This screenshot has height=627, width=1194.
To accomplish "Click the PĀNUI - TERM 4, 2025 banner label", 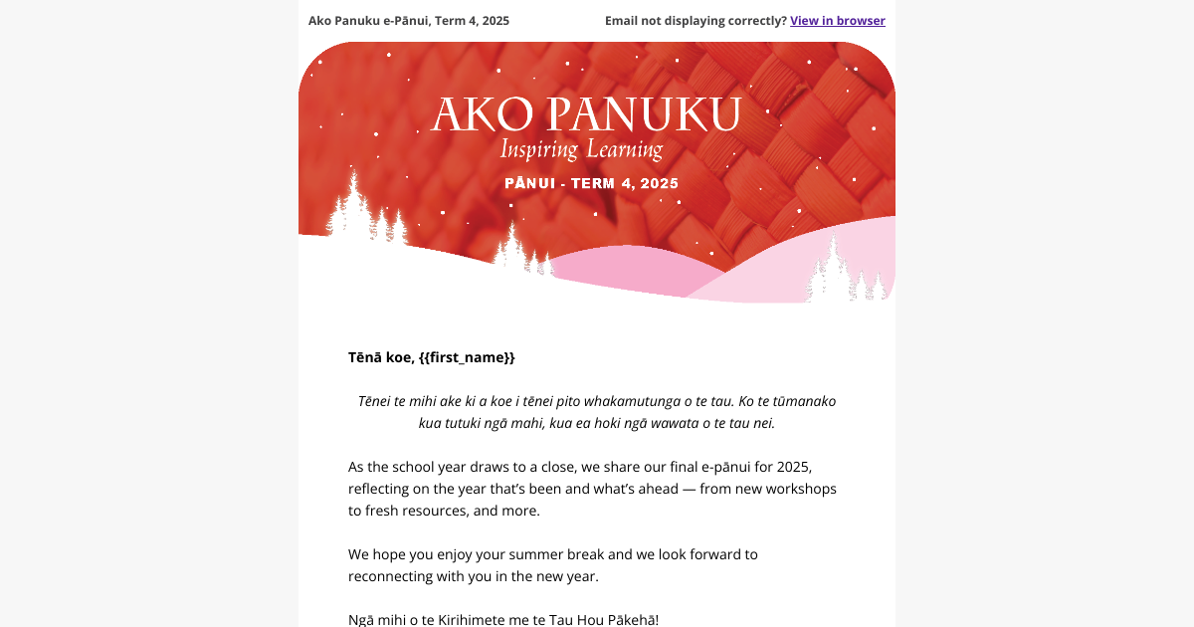I will [591, 183].
